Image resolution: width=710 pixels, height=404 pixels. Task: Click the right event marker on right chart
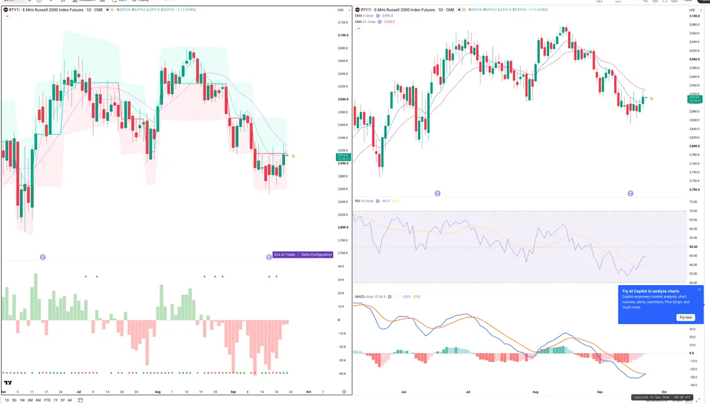[x=630, y=193]
